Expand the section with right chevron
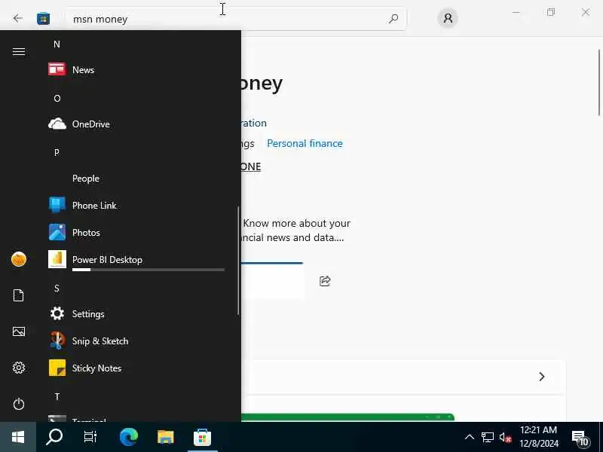This screenshot has width=603, height=452. click(542, 377)
